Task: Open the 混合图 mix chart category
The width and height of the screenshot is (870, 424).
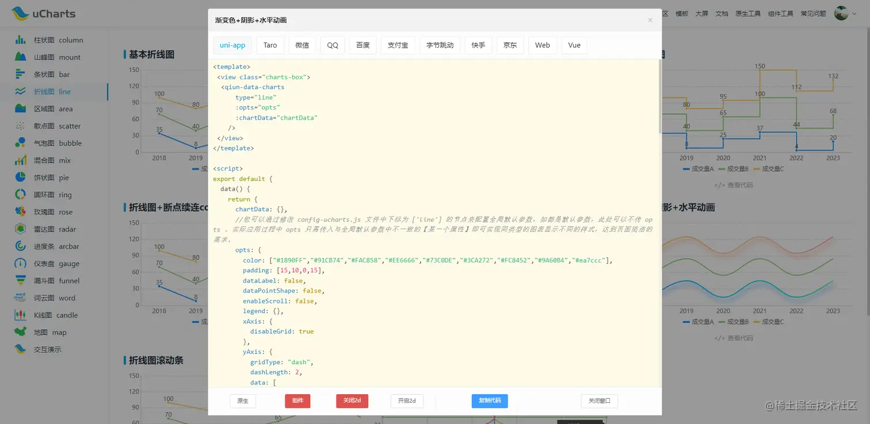Action: (x=54, y=160)
